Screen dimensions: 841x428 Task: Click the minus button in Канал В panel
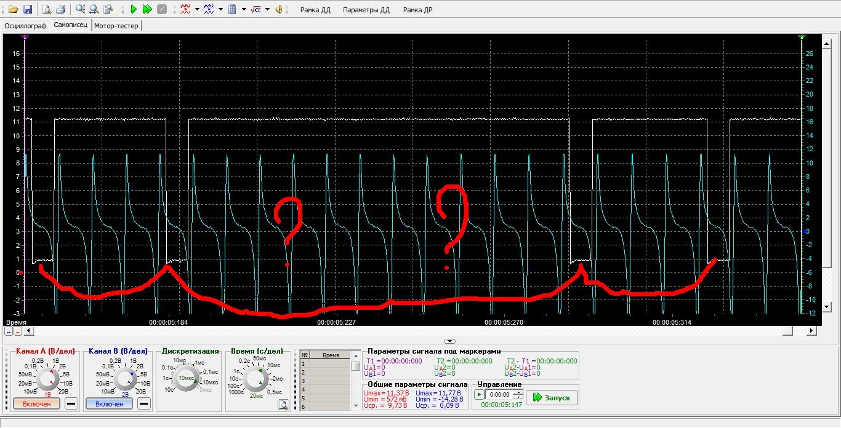click(143, 403)
